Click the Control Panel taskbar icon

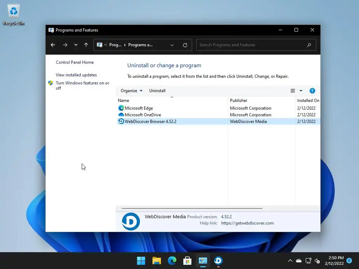coord(203,261)
